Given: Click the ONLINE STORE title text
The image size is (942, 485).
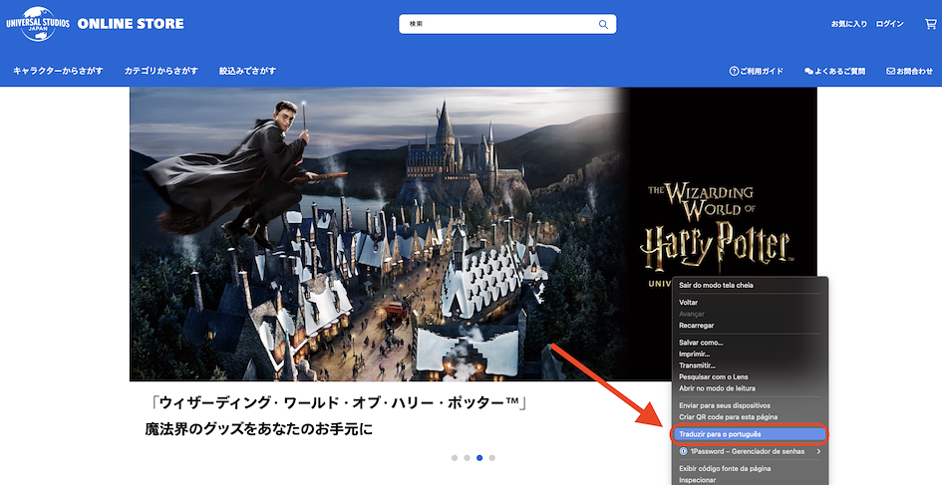Looking at the screenshot, I should pos(131,24).
